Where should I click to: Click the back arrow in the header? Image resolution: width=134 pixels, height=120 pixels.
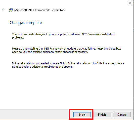[4, 10]
